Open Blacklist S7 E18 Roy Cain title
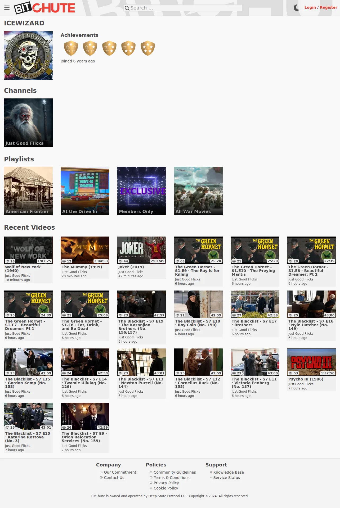 point(198,323)
